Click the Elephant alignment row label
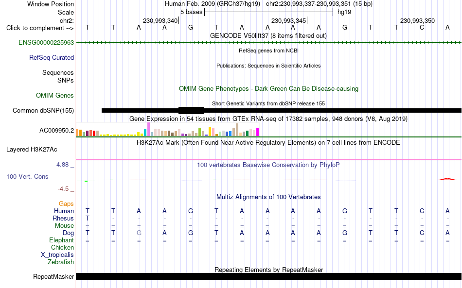 [61, 240]
